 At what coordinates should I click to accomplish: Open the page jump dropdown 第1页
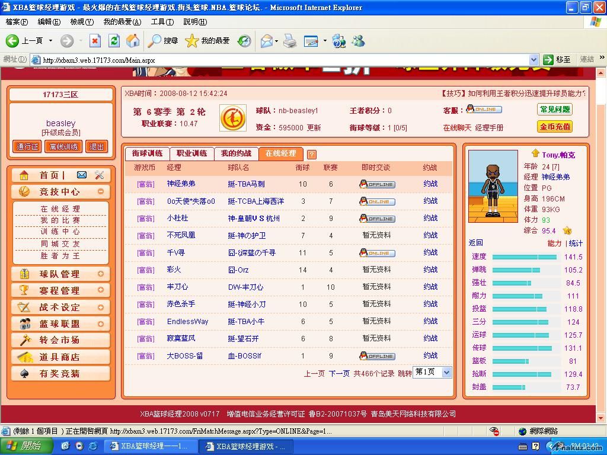(446, 373)
